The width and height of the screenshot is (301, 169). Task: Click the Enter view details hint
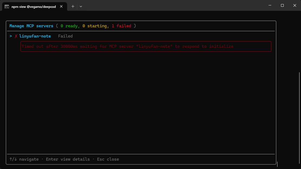68,159
